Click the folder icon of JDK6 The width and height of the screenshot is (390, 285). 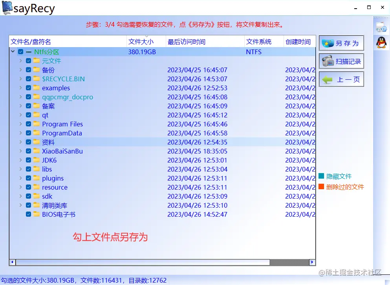coord(37,160)
